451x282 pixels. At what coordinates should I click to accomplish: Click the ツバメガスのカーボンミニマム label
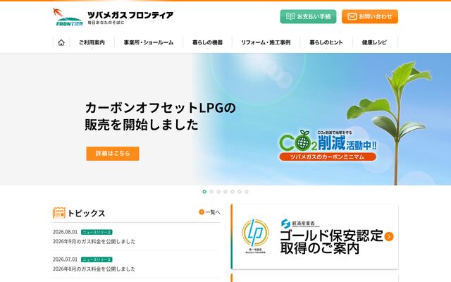point(328,157)
